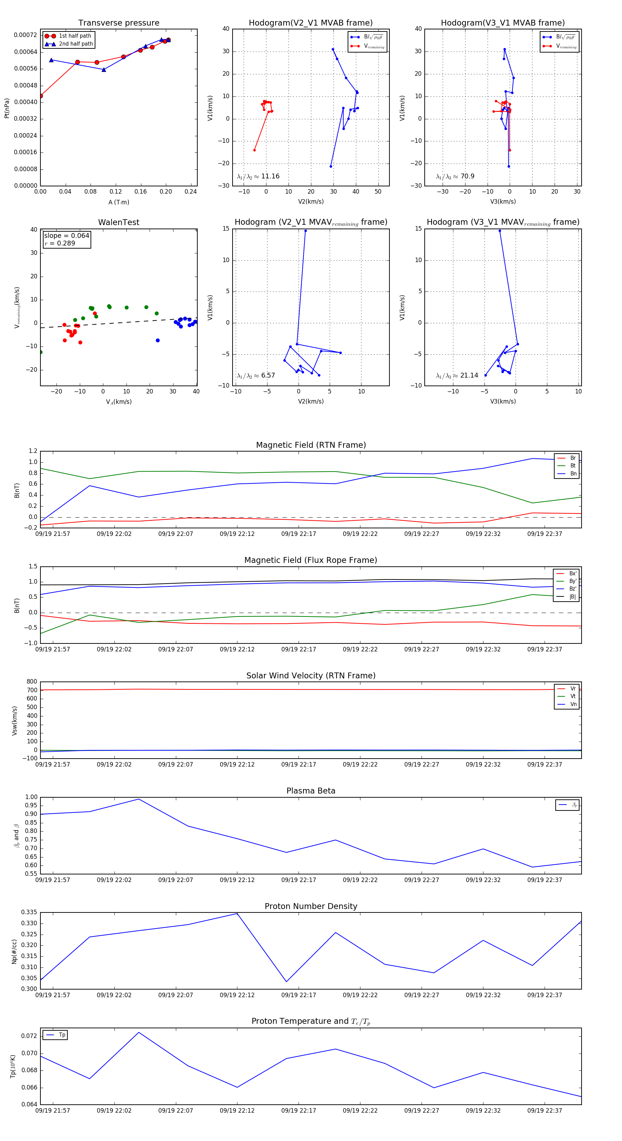
Task: Select the "Bn" legend entry
Action: tap(567, 473)
